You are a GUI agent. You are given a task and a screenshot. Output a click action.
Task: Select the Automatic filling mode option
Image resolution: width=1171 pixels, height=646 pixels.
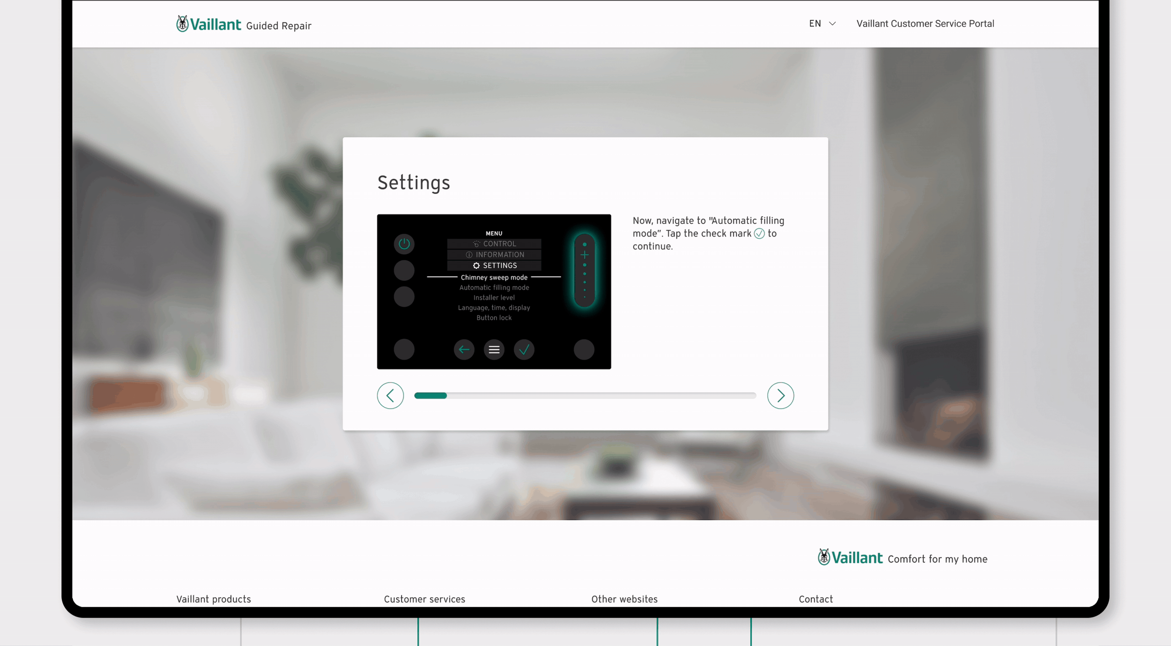tap(494, 287)
